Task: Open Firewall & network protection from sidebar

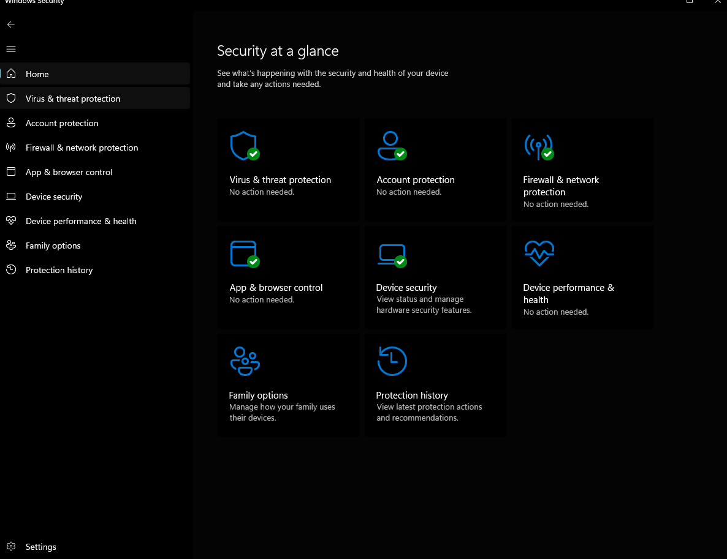Action: [95, 148]
